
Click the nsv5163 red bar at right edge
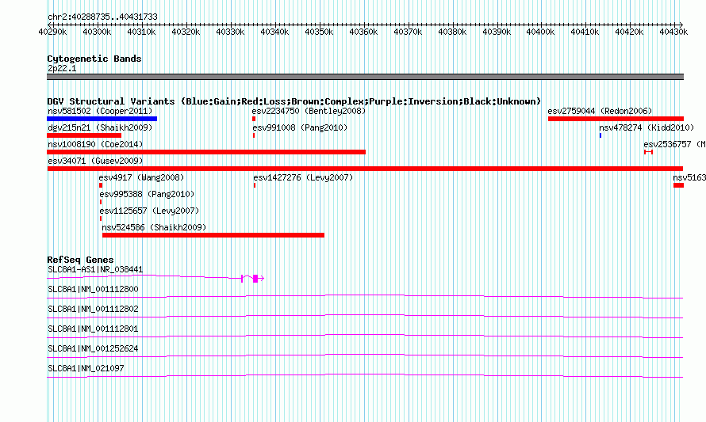[678, 185]
